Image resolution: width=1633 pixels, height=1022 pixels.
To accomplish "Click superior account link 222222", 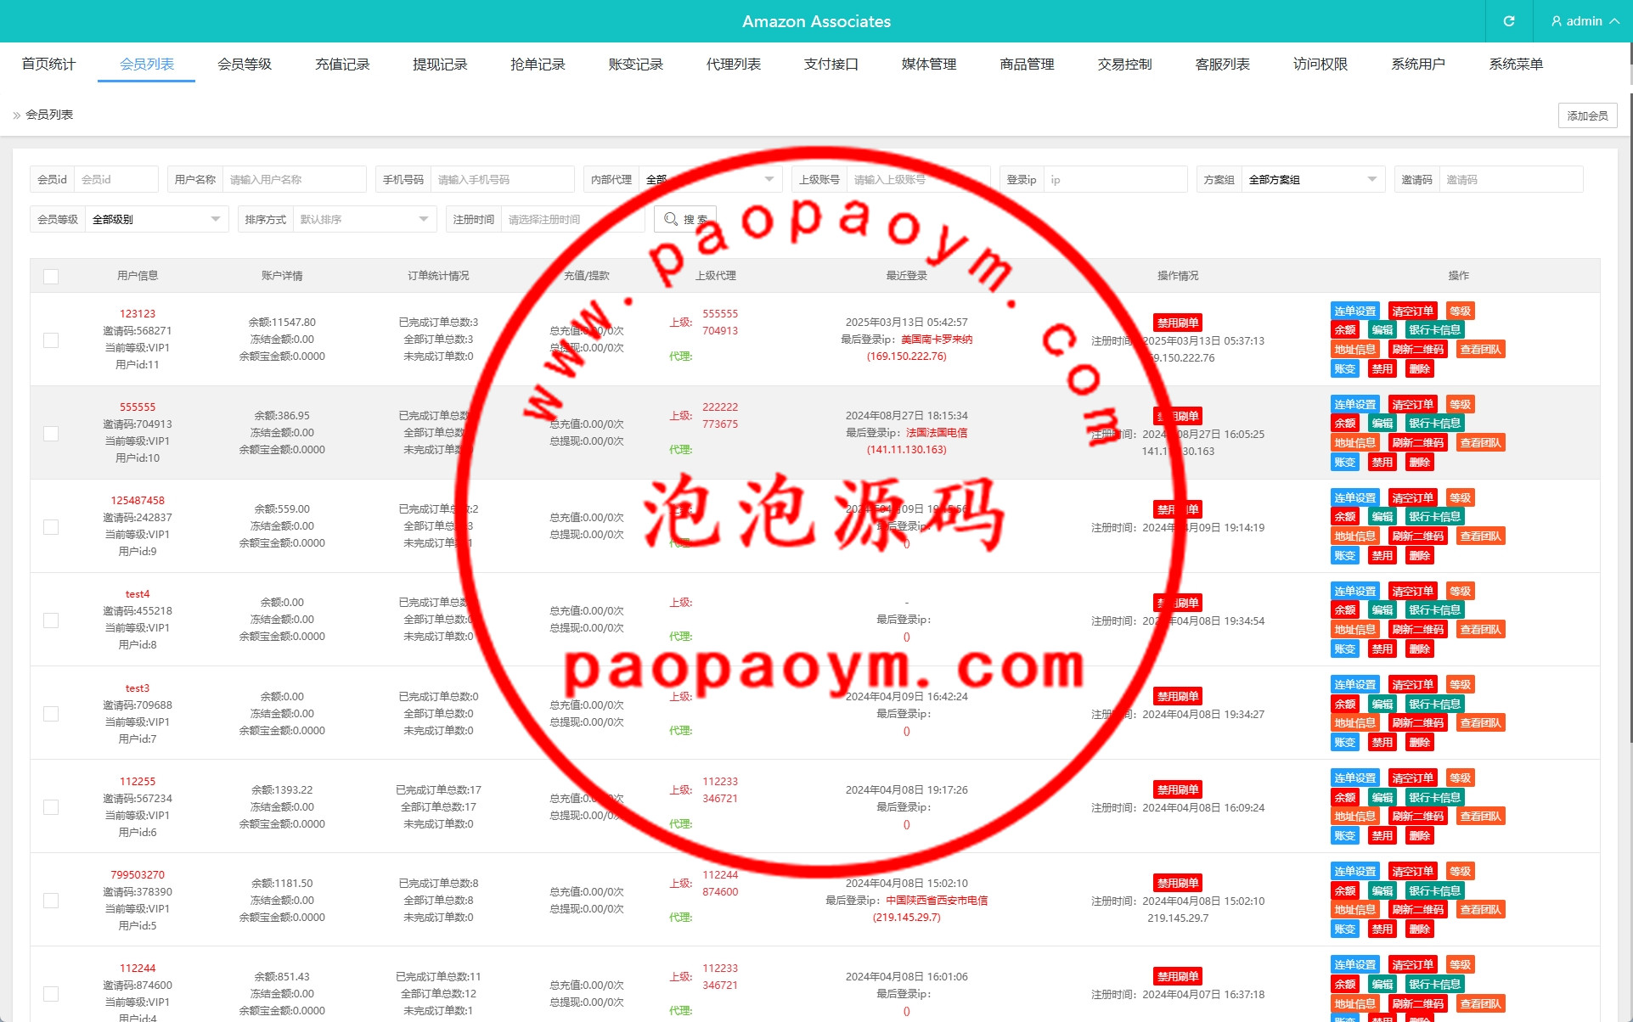I will click(x=720, y=407).
